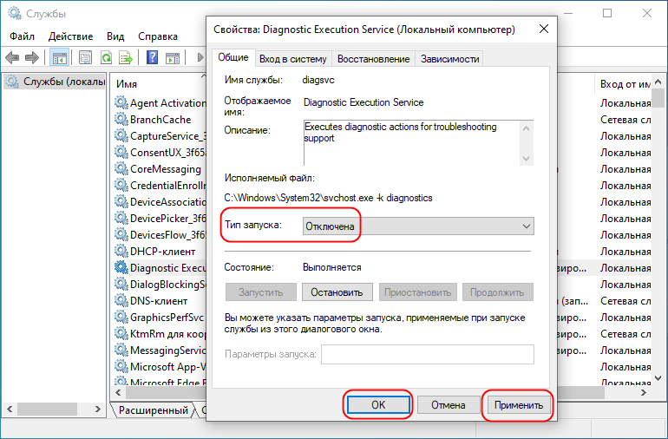
Task: Click the Forward arrow toolbar icon
Action: coord(32,57)
